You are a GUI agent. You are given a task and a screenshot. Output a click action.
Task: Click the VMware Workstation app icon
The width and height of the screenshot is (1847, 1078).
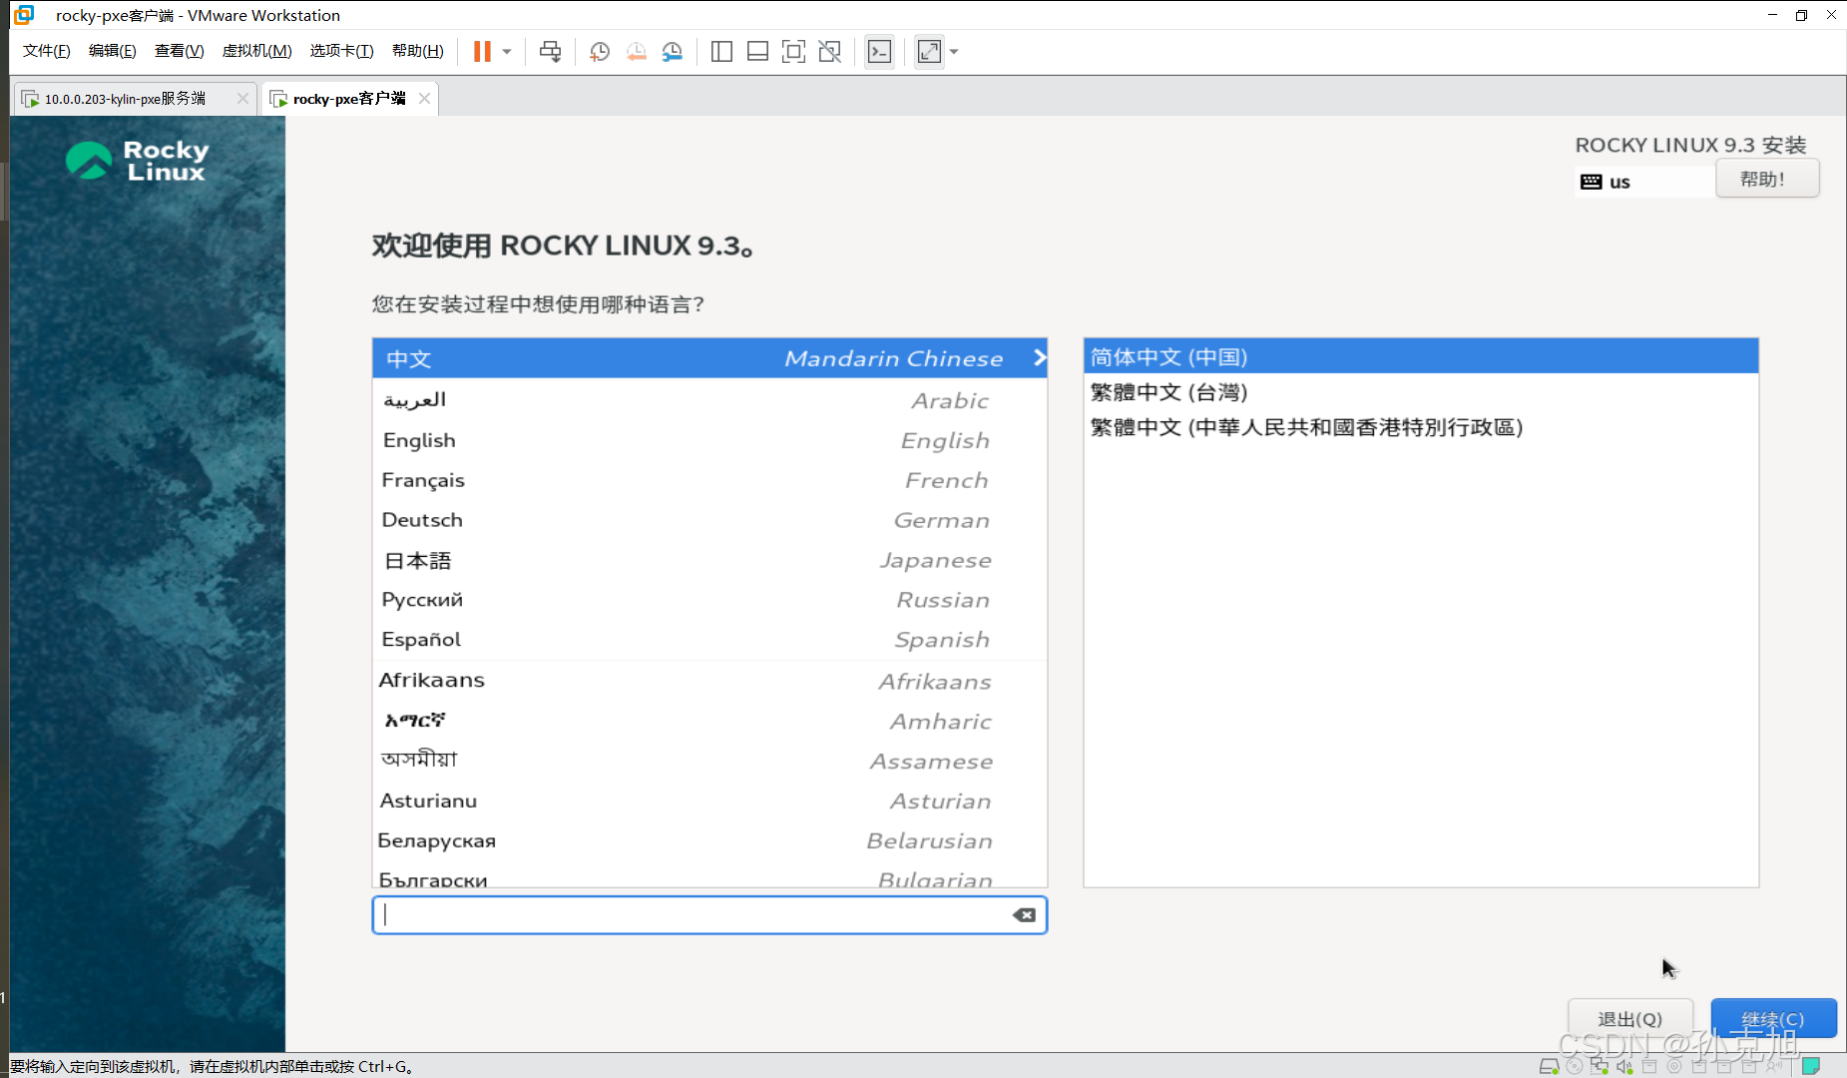coord(24,15)
